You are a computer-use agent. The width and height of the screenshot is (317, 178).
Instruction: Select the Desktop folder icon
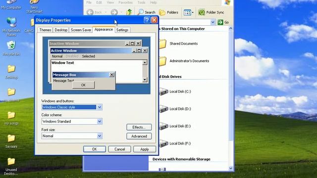click(x=11, y=72)
